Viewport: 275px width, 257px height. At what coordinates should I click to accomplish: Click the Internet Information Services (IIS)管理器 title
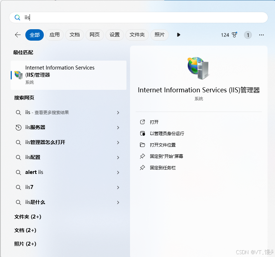(x=198, y=90)
